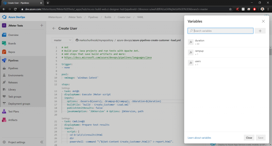Select Task groups in sidebar
Image resolution: width=272 pixels, height=146 pixels.
coord(15,97)
